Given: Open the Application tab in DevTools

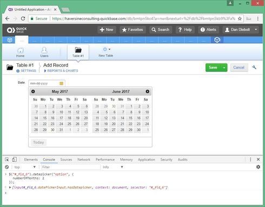Looking at the screenshot, I should click(x=147, y=159).
